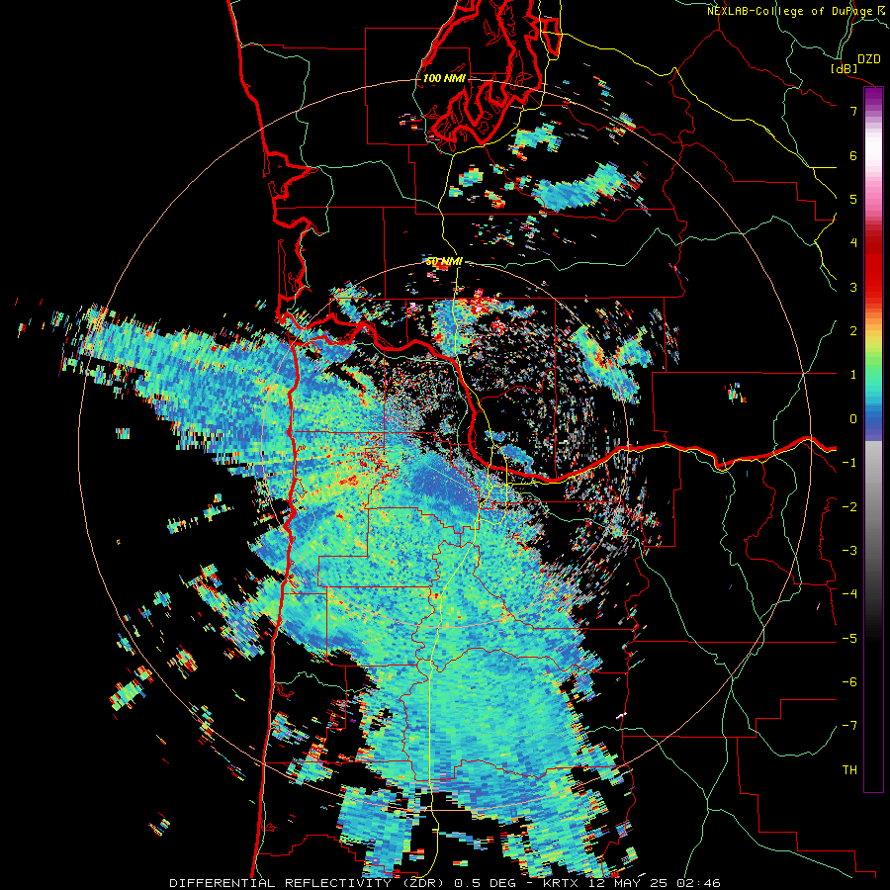Click the 5 value on color scale
The height and width of the screenshot is (890, 890).
tap(853, 199)
